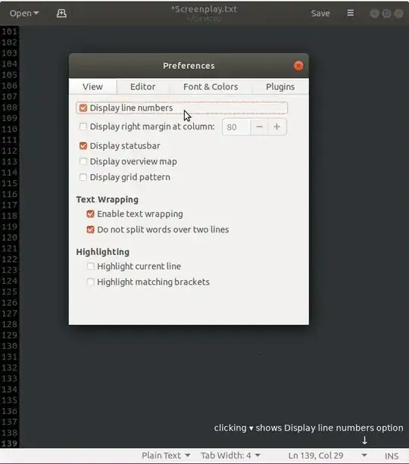Toggle Do not split words over two lines
This screenshot has width=409, height=464.
90,229
